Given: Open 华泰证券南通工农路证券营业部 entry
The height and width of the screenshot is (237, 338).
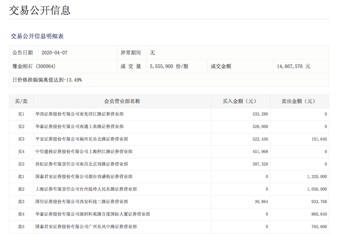Looking at the screenshot, I should pyautogui.click(x=80, y=127).
